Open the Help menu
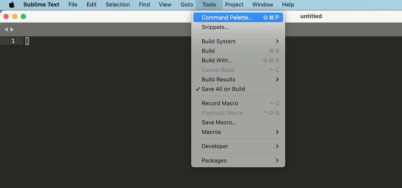This screenshot has height=188, width=402. point(288,5)
